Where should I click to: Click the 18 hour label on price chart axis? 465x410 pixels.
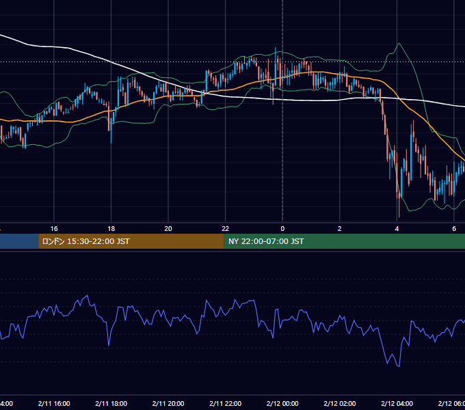click(111, 229)
